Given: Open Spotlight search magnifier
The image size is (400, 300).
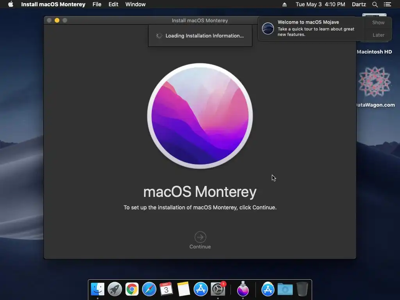Looking at the screenshot, I should [x=375, y=4].
